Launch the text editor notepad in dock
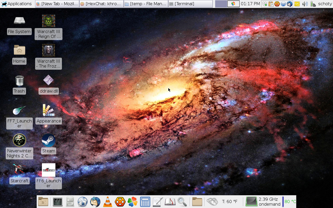333x208 pixels. pyautogui.click(x=158, y=202)
